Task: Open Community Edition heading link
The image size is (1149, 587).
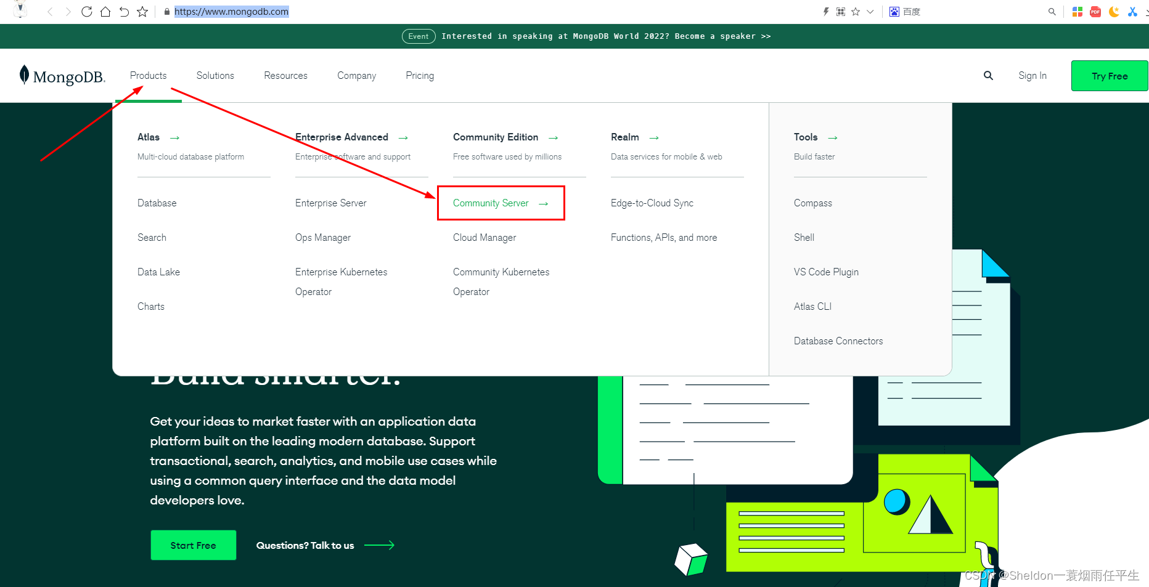Action: tap(496, 137)
